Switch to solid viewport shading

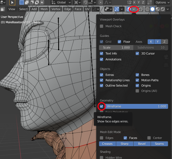tap(153, 9)
